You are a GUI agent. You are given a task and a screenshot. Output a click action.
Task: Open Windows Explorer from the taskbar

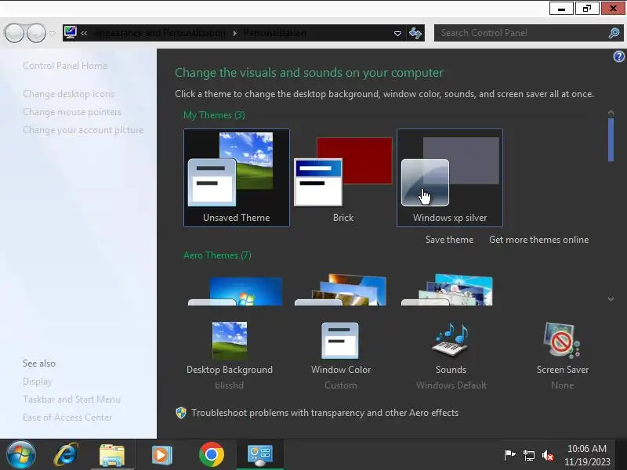coord(112,455)
